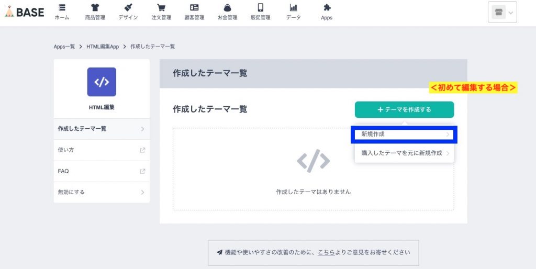The width and height of the screenshot is (536, 269).
Task: Open 販促管理 phone icon
Action: (260, 8)
